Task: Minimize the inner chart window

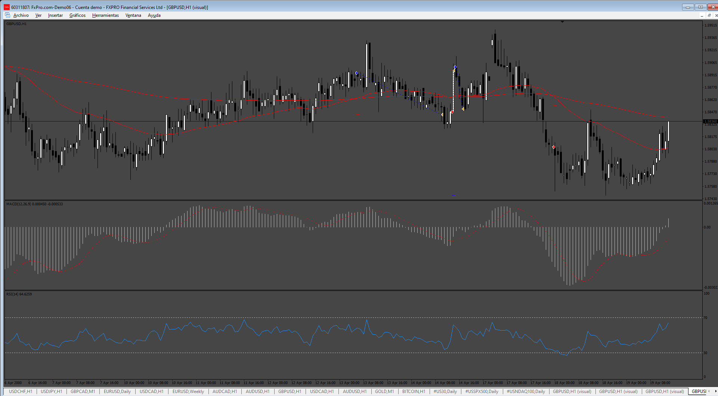Action: [702, 15]
